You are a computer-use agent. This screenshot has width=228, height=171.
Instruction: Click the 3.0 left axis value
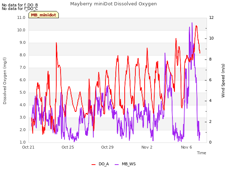pos(22,118)
